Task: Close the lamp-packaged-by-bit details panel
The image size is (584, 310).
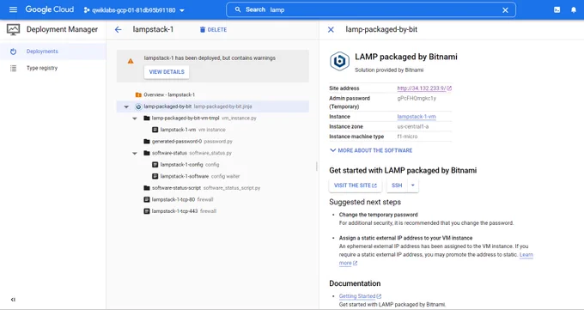Action: 331,29
